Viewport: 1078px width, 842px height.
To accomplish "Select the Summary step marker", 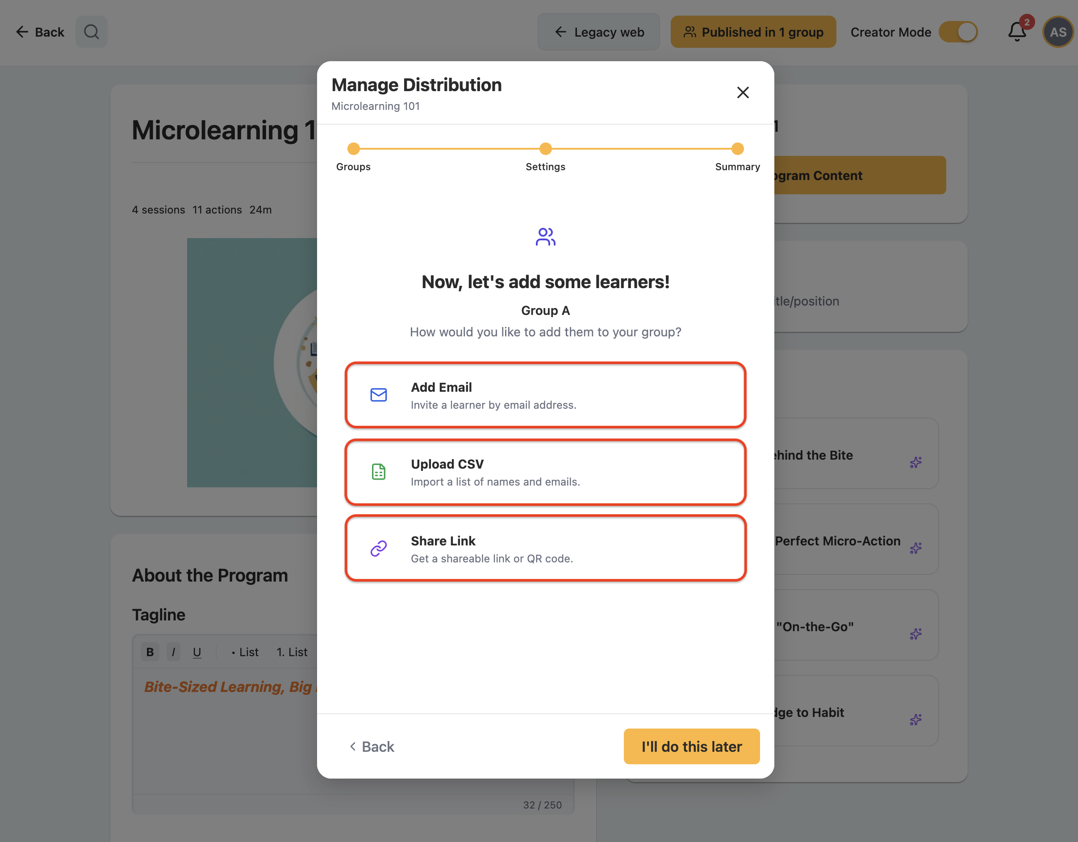I will click(x=737, y=149).
